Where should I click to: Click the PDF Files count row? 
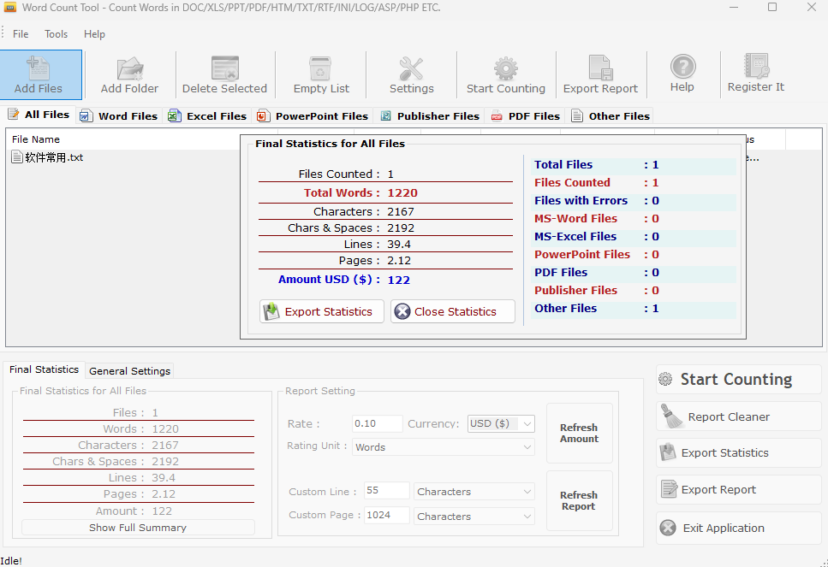click(x=634, y=272)
